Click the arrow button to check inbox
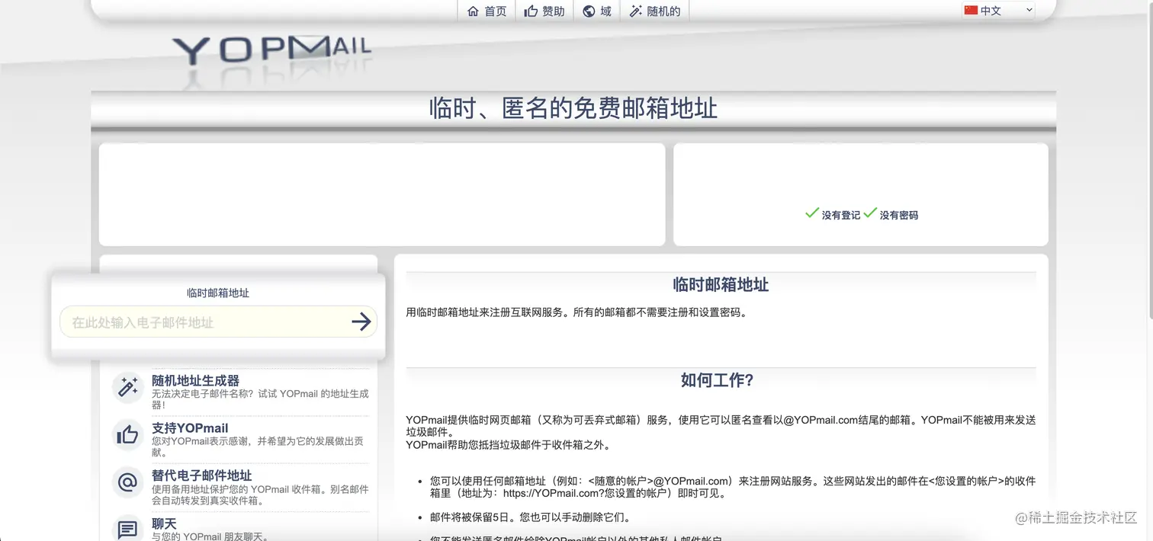 [361, 322]
